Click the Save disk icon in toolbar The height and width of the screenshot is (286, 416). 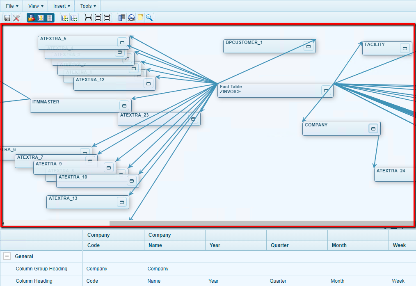[7, 18]
